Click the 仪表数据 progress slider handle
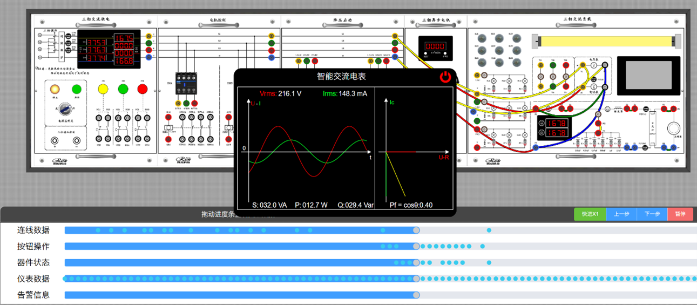 [x=416, y=279]
